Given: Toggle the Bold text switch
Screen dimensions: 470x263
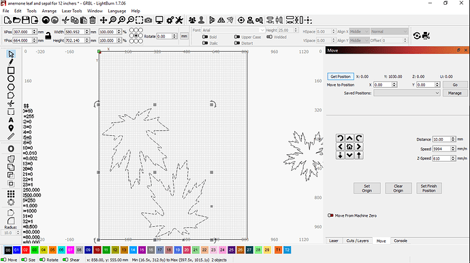Looking at the screenshot, I should pos(205,37).
